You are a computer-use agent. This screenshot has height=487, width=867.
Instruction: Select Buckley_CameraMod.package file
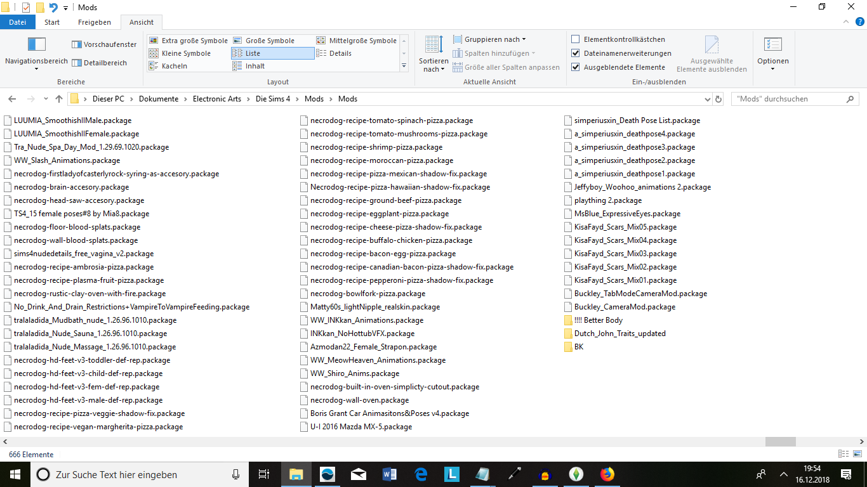tap(620, 307)
